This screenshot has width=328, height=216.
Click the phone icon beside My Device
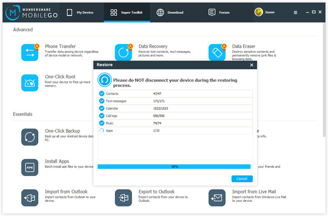point(69,13)
